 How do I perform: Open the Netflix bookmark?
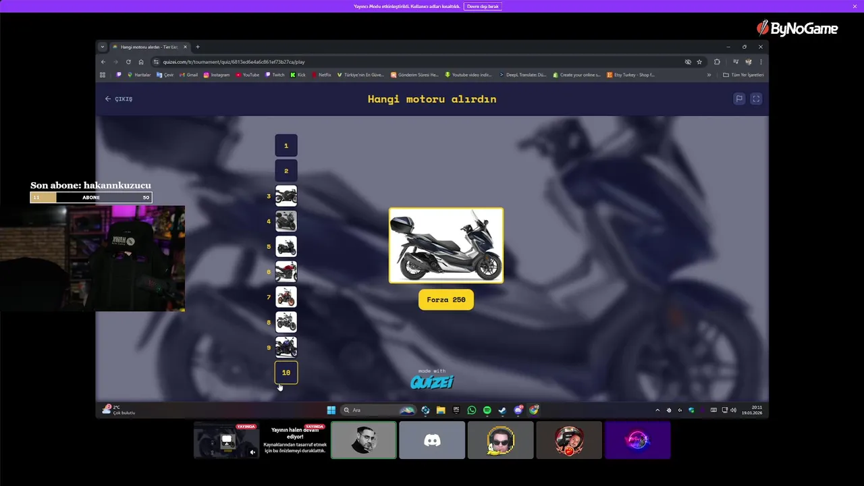322,75
